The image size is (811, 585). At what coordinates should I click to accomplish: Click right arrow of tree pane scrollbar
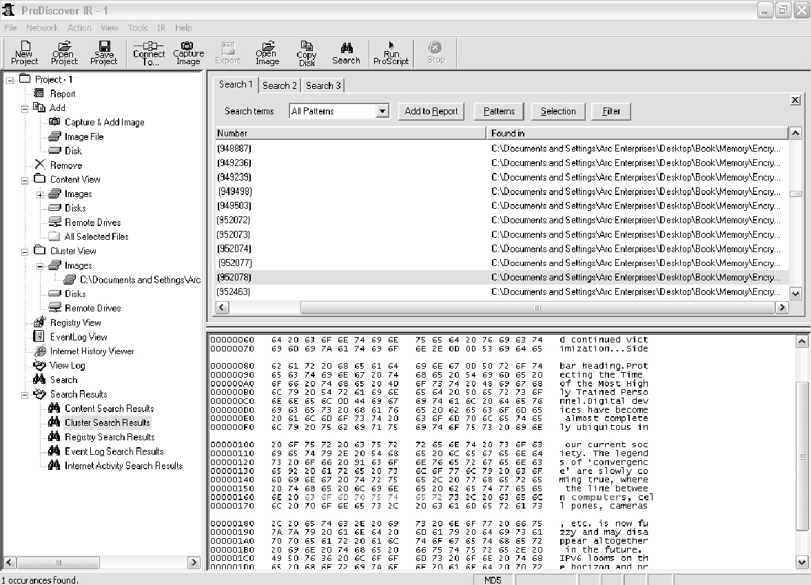pyautogui.click(x=194, y=562)
